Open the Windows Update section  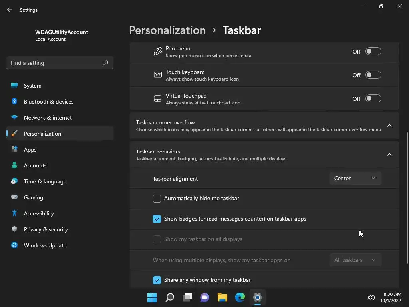click(45, 245)
